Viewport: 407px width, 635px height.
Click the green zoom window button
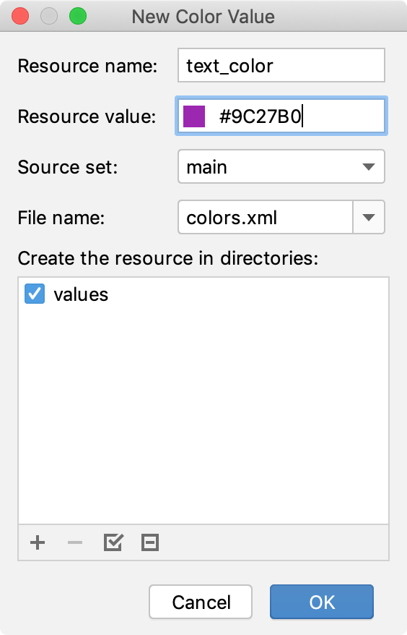click(x=78, y=16)
